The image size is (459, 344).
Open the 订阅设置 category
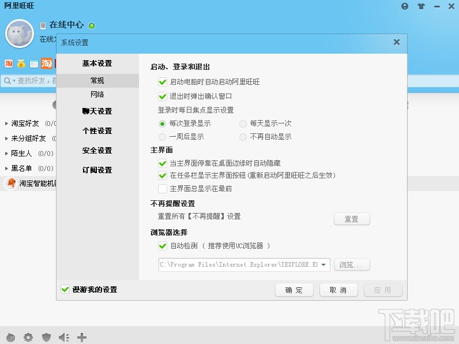point(97,170)
